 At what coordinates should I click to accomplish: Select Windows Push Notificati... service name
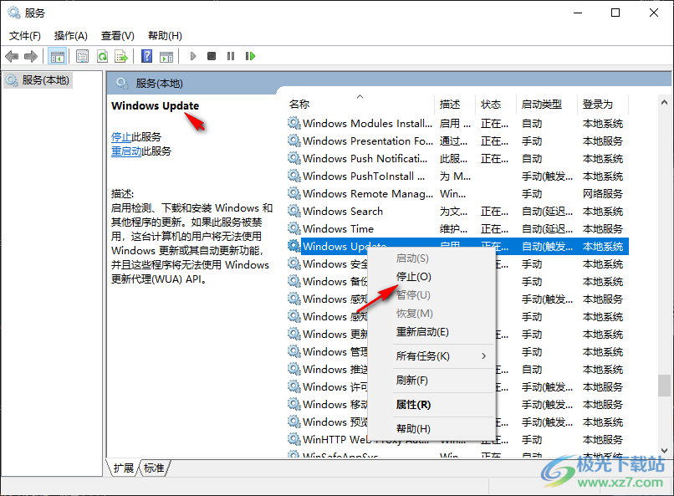point(365,159)
